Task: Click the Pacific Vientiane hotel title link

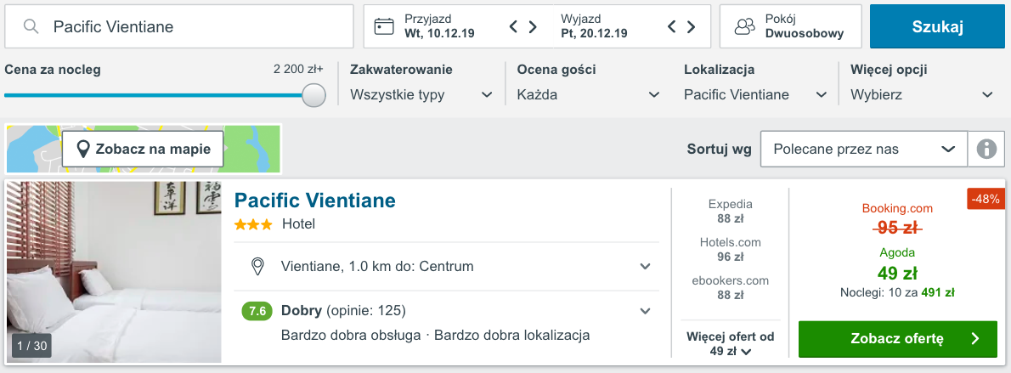Action: coord(315,201)
